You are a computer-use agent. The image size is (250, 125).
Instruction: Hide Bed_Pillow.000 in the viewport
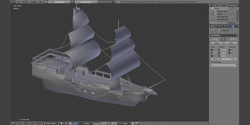[x=230, y=17]
